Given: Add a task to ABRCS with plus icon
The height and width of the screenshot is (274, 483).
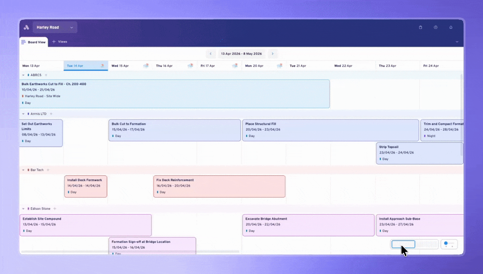Looking at the screenshot, I should pos(46,75).
